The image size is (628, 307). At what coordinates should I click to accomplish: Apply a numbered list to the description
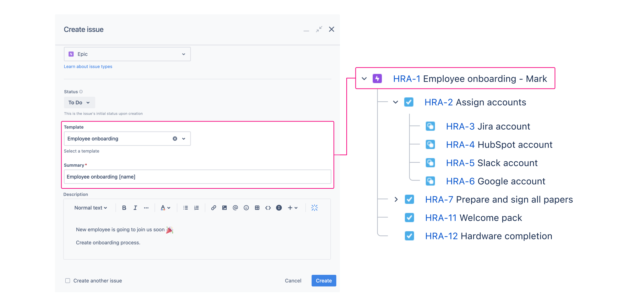coord(196,207)
